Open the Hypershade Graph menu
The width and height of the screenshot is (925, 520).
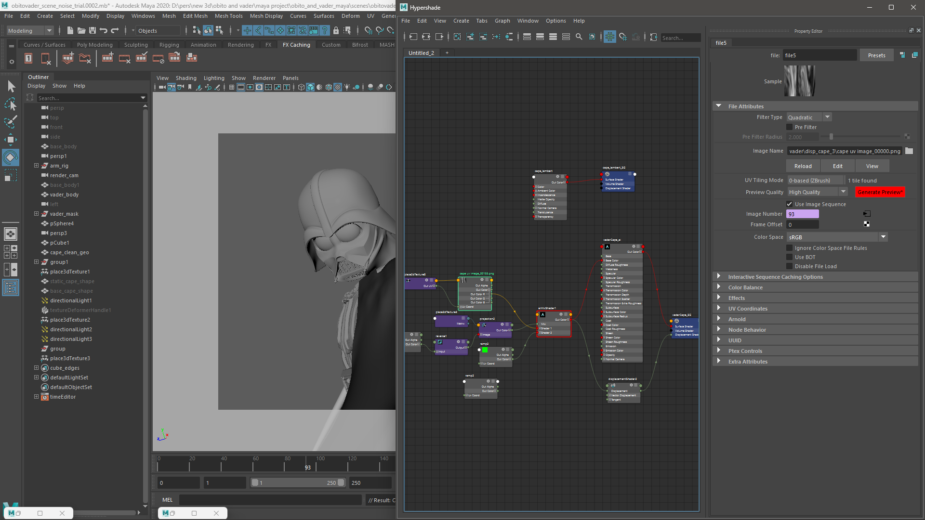pos(502,21)
